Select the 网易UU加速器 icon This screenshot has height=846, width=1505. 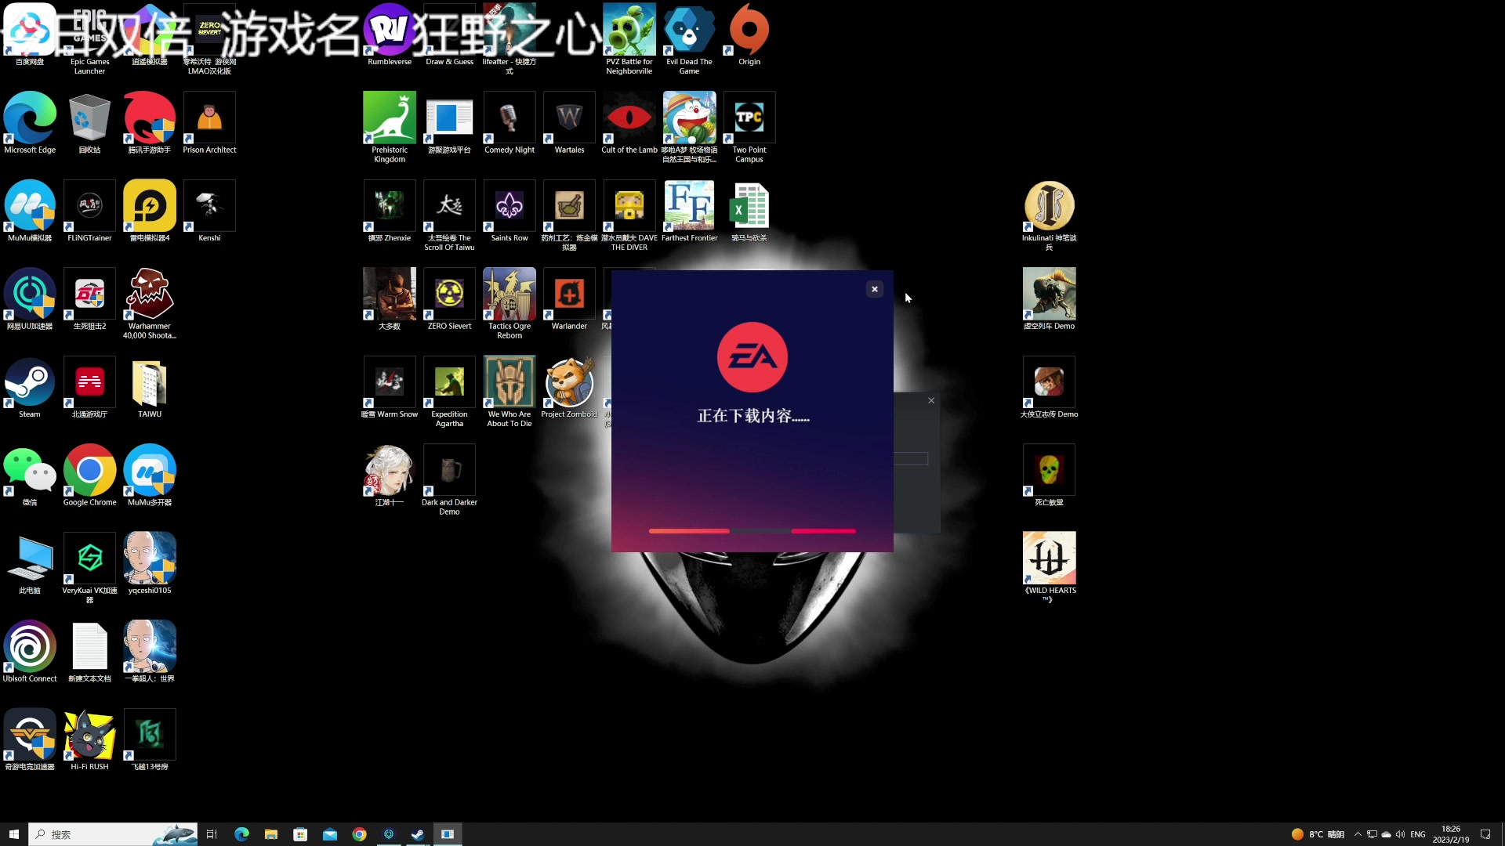coord(30,299)
